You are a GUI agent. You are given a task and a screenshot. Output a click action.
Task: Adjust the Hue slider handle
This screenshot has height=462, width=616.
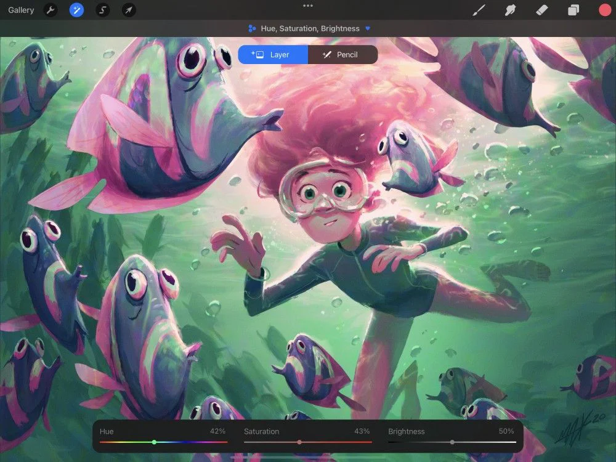pyautogui.click(x=155, y=442)
